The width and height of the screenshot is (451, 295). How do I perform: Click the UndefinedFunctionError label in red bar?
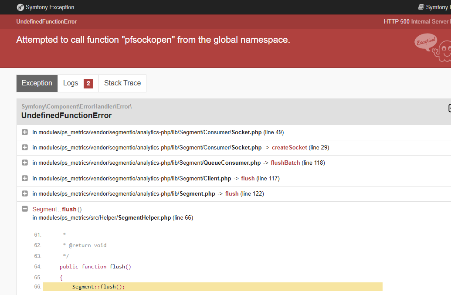click(46, 21)
